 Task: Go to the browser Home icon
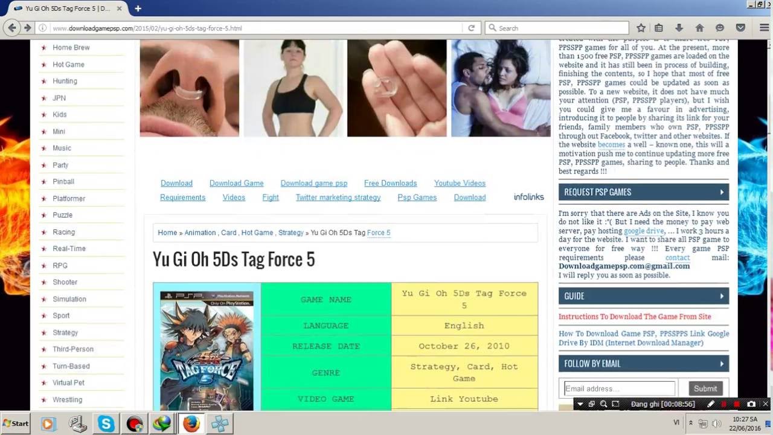(699, 28)
